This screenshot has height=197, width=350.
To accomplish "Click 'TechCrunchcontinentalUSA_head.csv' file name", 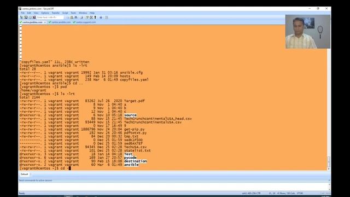I will [158, 119].
